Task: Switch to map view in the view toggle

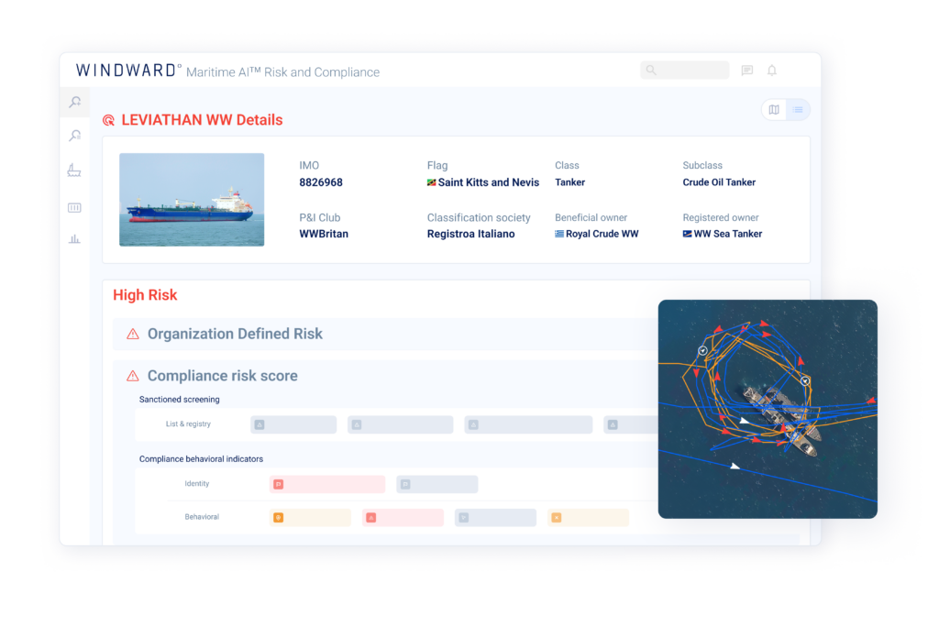Action: 773,109
